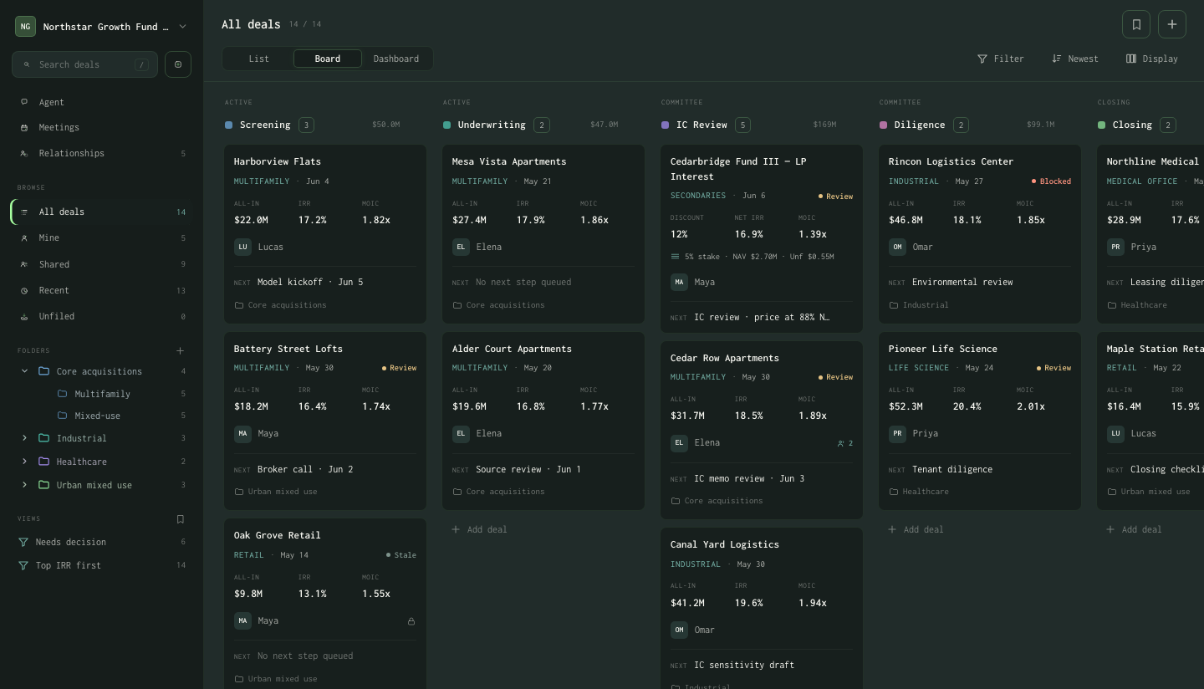Click the $169M IC Review column total
This screenshot has height=689, width=1204.
[x=824, y=125]
